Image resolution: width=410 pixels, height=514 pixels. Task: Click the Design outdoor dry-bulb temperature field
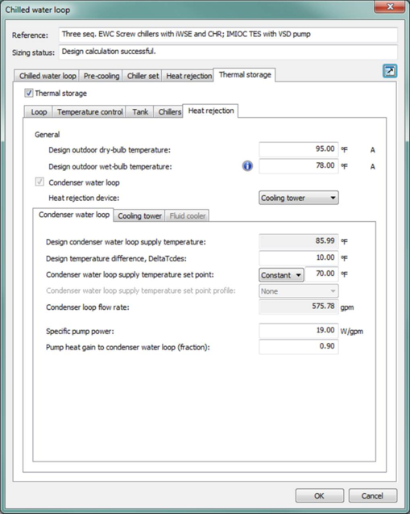[298, 149]
